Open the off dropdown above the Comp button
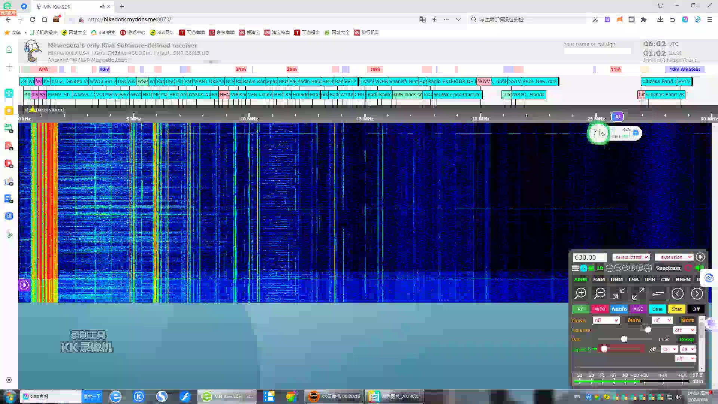Viewport: 718px width, 404px height. click(x=684, y=330)
